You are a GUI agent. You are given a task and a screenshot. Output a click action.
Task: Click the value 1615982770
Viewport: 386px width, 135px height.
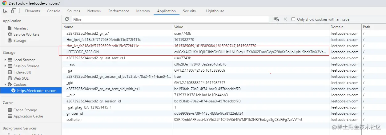click(x=184, y=40)
